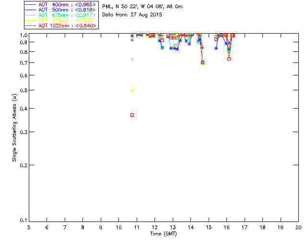Click the purple plus marker right of 14:40 dip
The height and width of the screenshot is (246, 307).
click(203, 48)
